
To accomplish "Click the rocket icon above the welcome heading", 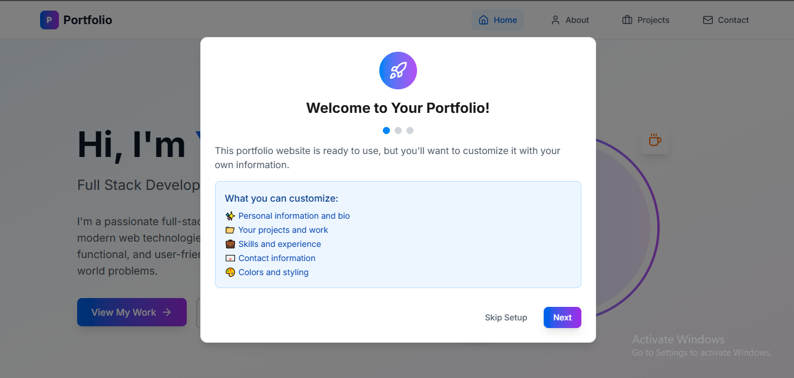I will point(398,71).
